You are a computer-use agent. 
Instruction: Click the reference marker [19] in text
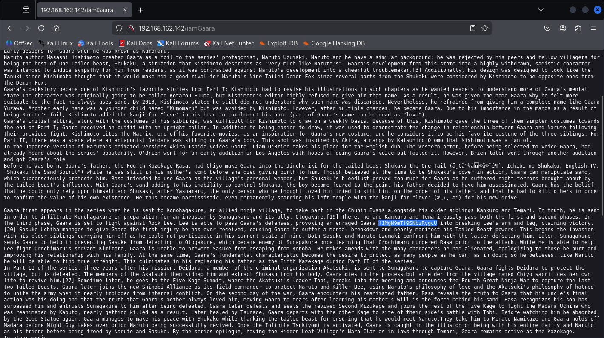333,217
